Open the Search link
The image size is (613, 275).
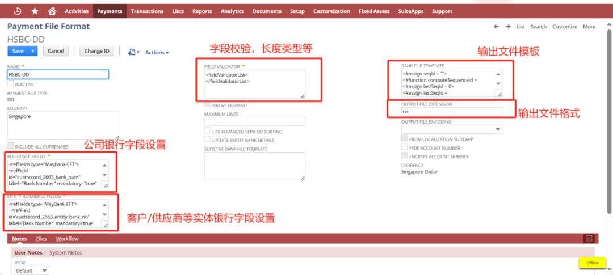tap(538, 27)
